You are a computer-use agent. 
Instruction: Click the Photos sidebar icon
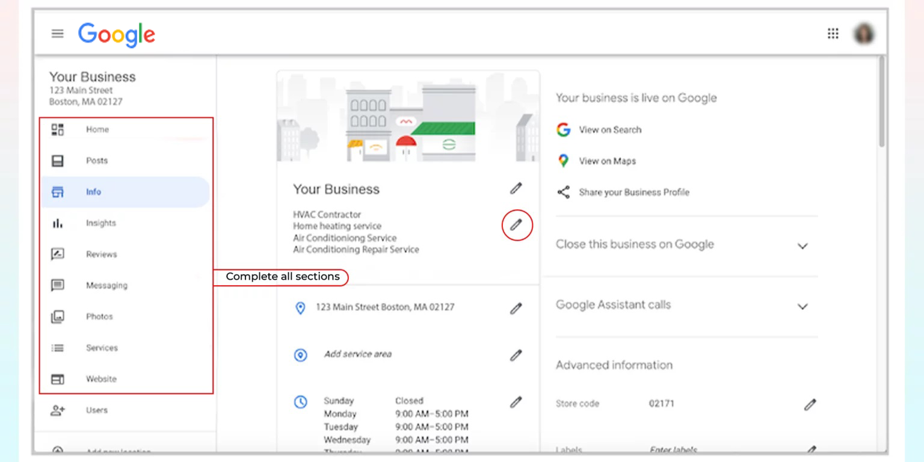tap(57, 316)
